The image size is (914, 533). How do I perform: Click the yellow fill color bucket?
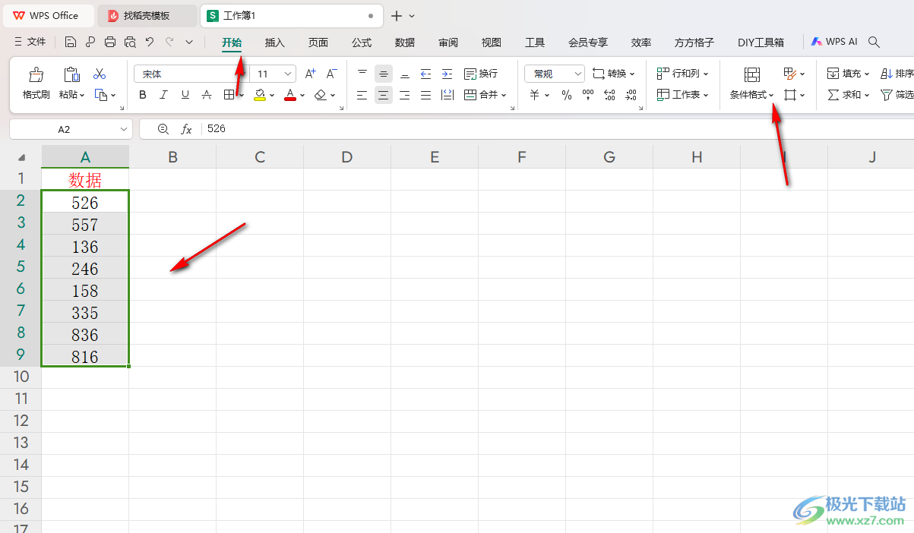tap(260, 95)
